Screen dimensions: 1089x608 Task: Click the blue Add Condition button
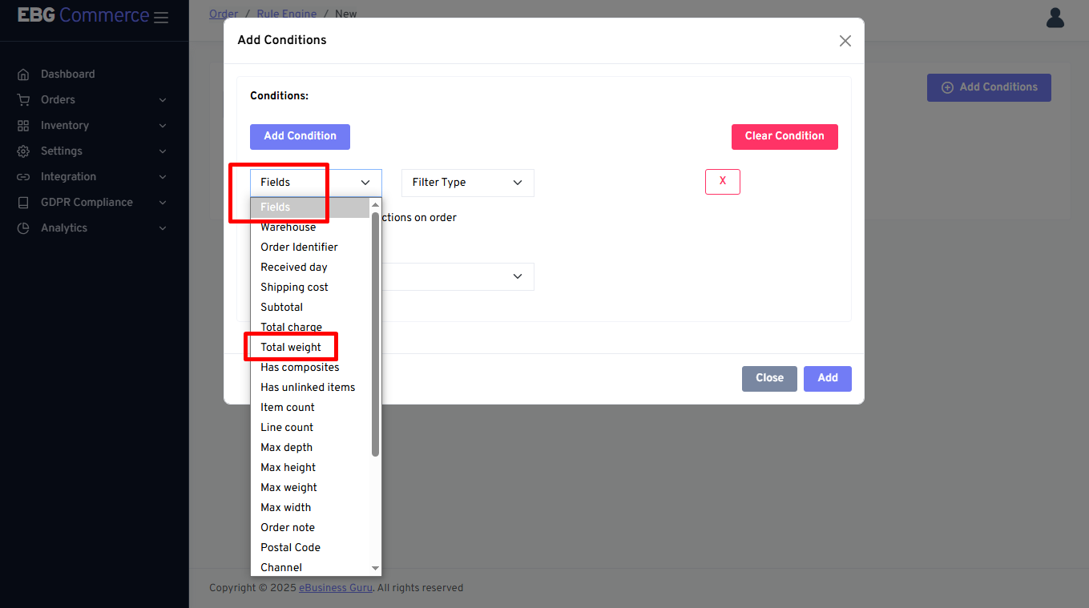pos(300,136)
